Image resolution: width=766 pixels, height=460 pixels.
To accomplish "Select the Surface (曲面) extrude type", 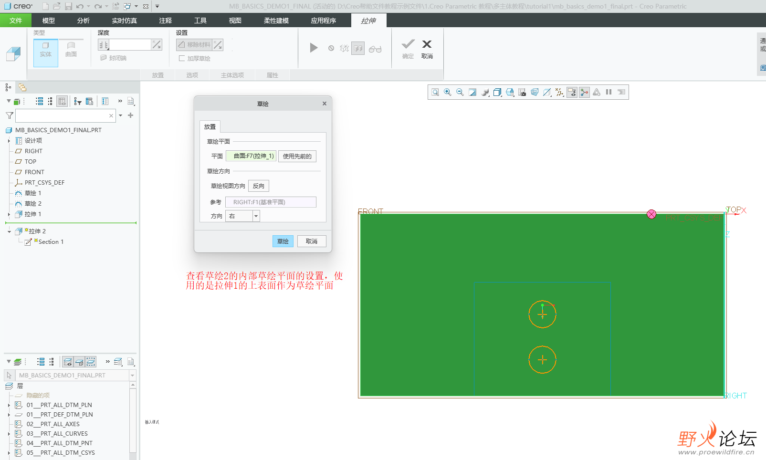I will point(71,49).
